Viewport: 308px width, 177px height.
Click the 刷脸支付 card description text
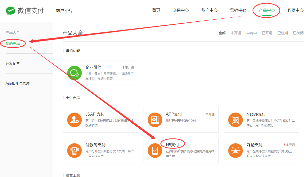tap(271, 154)
